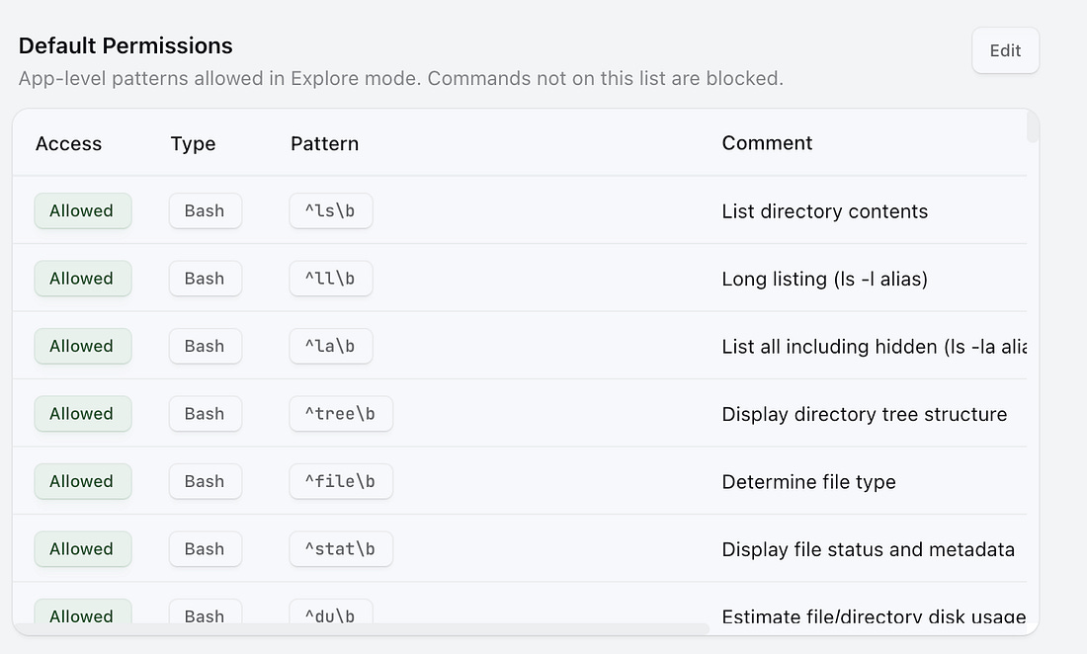Image resolution: width=1087 pixels, height=654 pixels.
Task: Click Bash badge in the ^stat\b row
Action: [205, 549]
